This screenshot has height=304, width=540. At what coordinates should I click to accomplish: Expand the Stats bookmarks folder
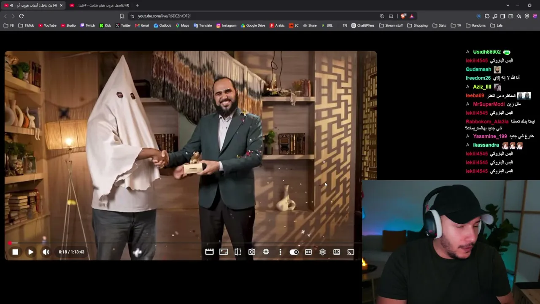pyautogui.click(x=439, y=25)
